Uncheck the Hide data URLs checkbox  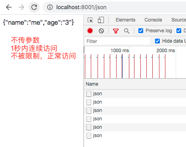(x=157, y=41)
